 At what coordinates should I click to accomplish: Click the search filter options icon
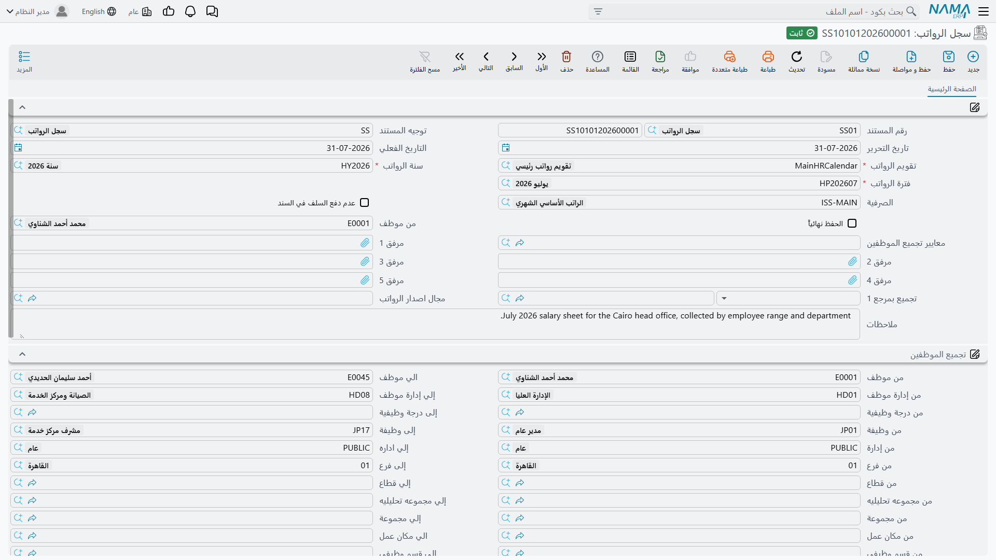598,11
